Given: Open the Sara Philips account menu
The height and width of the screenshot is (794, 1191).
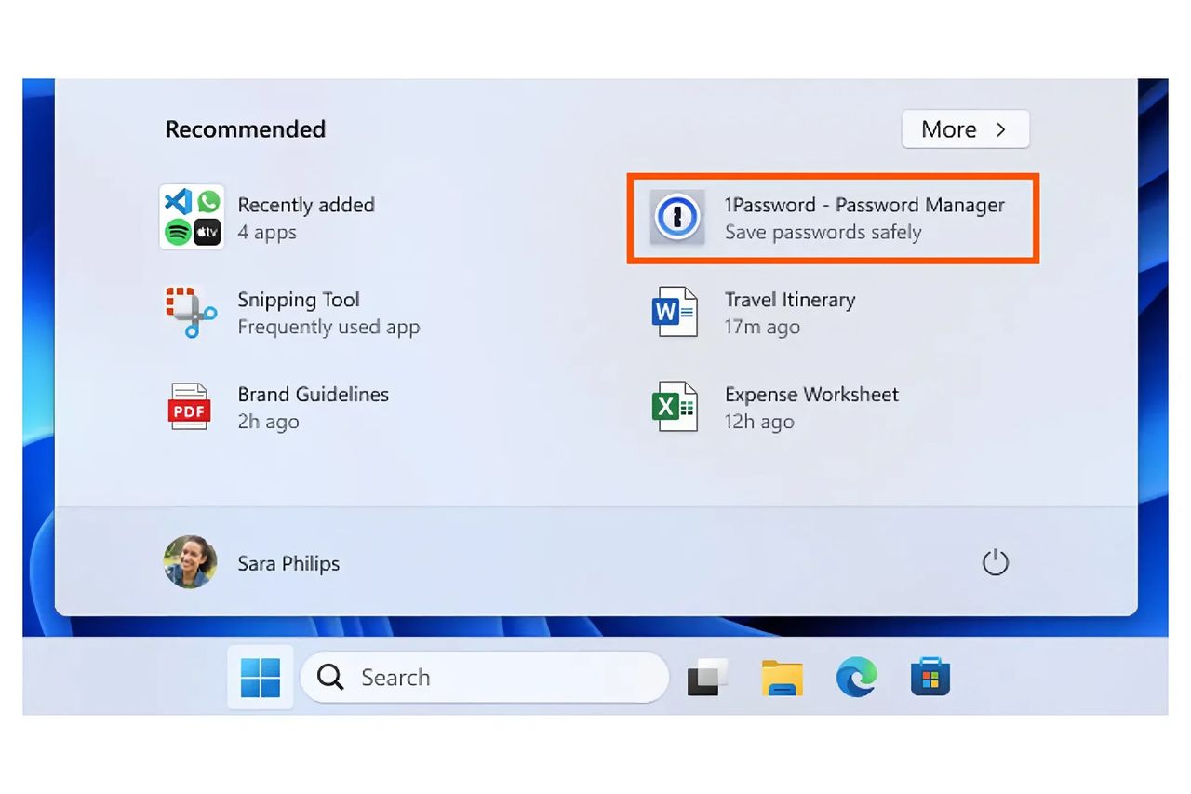Looking at the screenshot, I should tap(288, 562).
